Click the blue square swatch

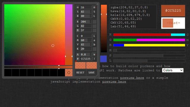tap(104, 59)
